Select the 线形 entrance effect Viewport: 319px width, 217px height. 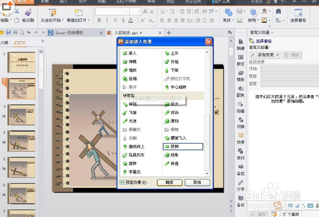tap(172, 155)
